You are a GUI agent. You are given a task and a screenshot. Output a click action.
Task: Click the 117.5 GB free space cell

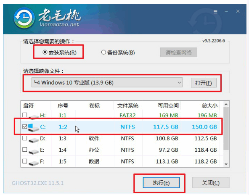166,127
